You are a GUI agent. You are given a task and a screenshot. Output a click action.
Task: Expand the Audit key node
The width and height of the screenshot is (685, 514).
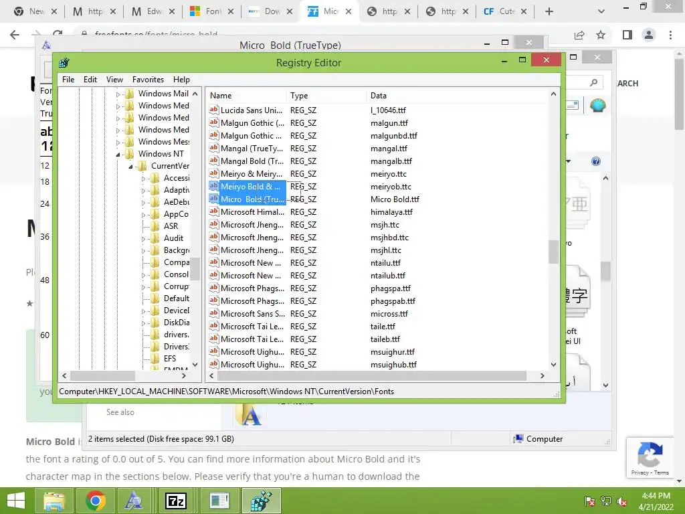coord(143,239)
